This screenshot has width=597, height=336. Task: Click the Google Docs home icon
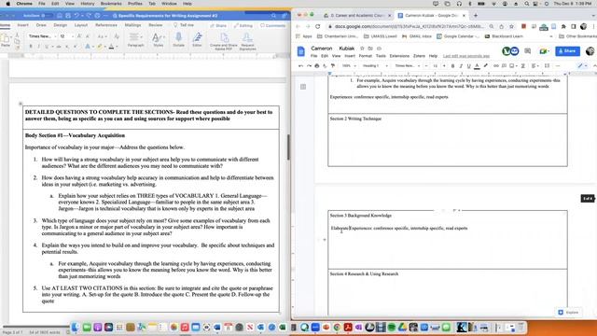click(300, 51)
